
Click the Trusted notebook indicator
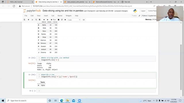point(134,16)
